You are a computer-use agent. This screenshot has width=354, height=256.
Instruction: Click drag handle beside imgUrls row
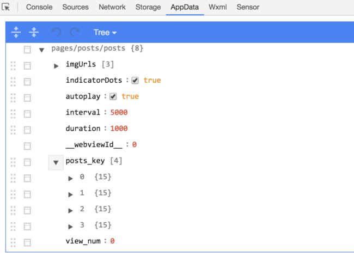coord(13,66)
